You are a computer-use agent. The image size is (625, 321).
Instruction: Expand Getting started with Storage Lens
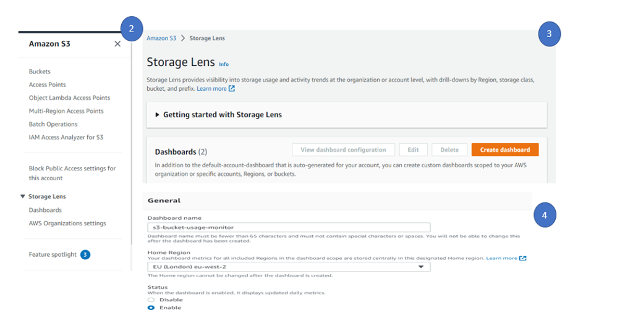(157, 115)
